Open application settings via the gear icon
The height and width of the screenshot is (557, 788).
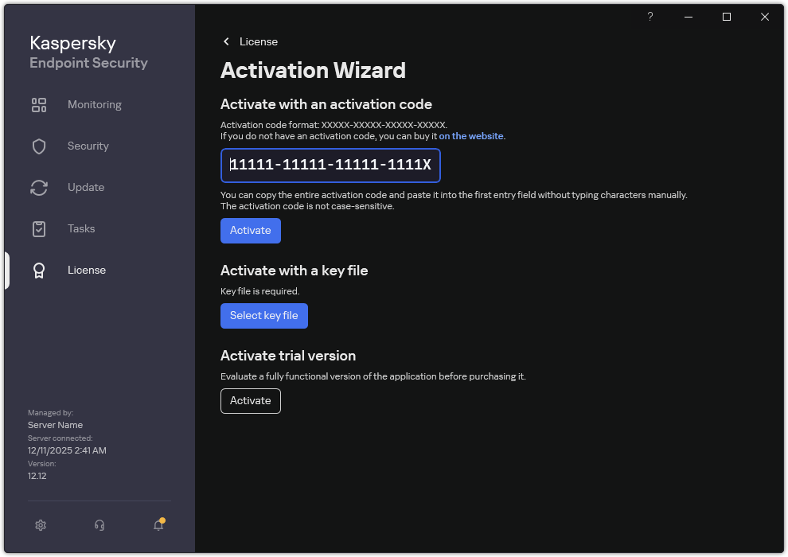coord(41,525)
